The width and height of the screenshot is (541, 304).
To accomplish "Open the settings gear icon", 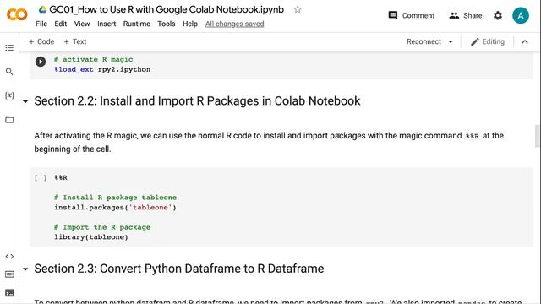I will (x=498, y=15).
